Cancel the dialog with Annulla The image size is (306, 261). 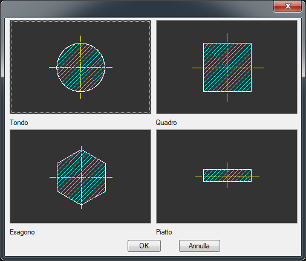click(x=200, y=246)
